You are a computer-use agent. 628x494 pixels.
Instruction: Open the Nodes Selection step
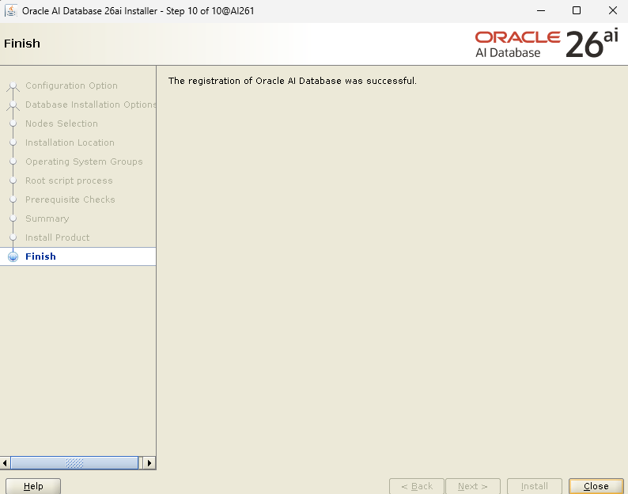click(x=62, y=123)
